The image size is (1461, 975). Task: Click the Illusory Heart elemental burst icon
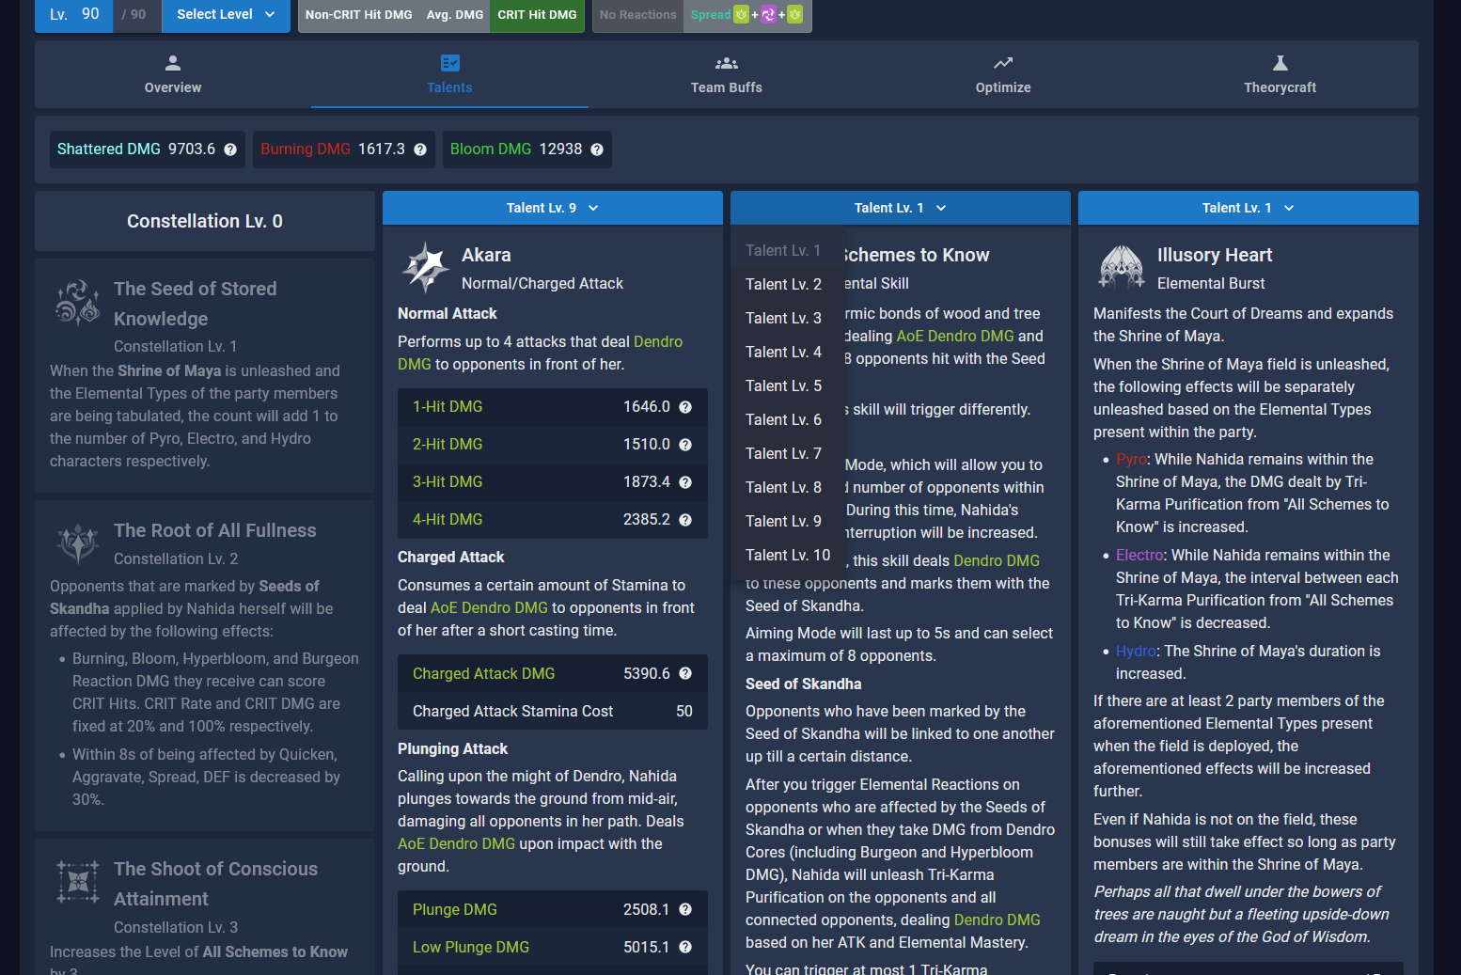[x=1121, y=267]
